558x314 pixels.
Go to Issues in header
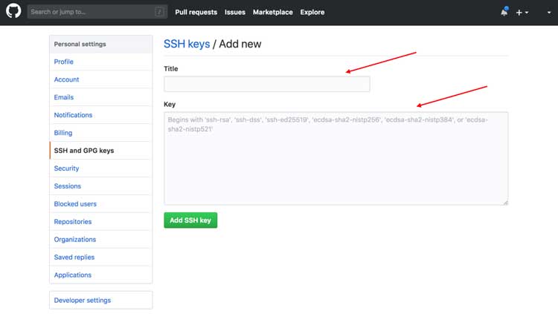pyautogui.click(x=235, y=12)
